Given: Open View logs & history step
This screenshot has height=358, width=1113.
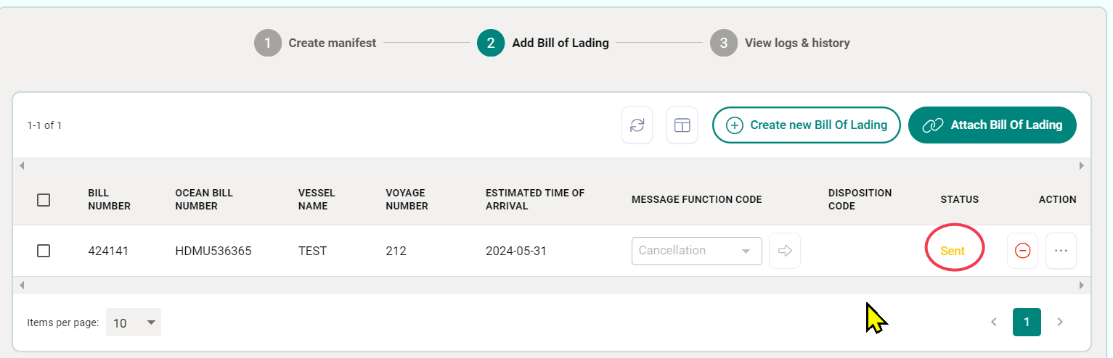Looking at the screenshot, I should point(780,43).
